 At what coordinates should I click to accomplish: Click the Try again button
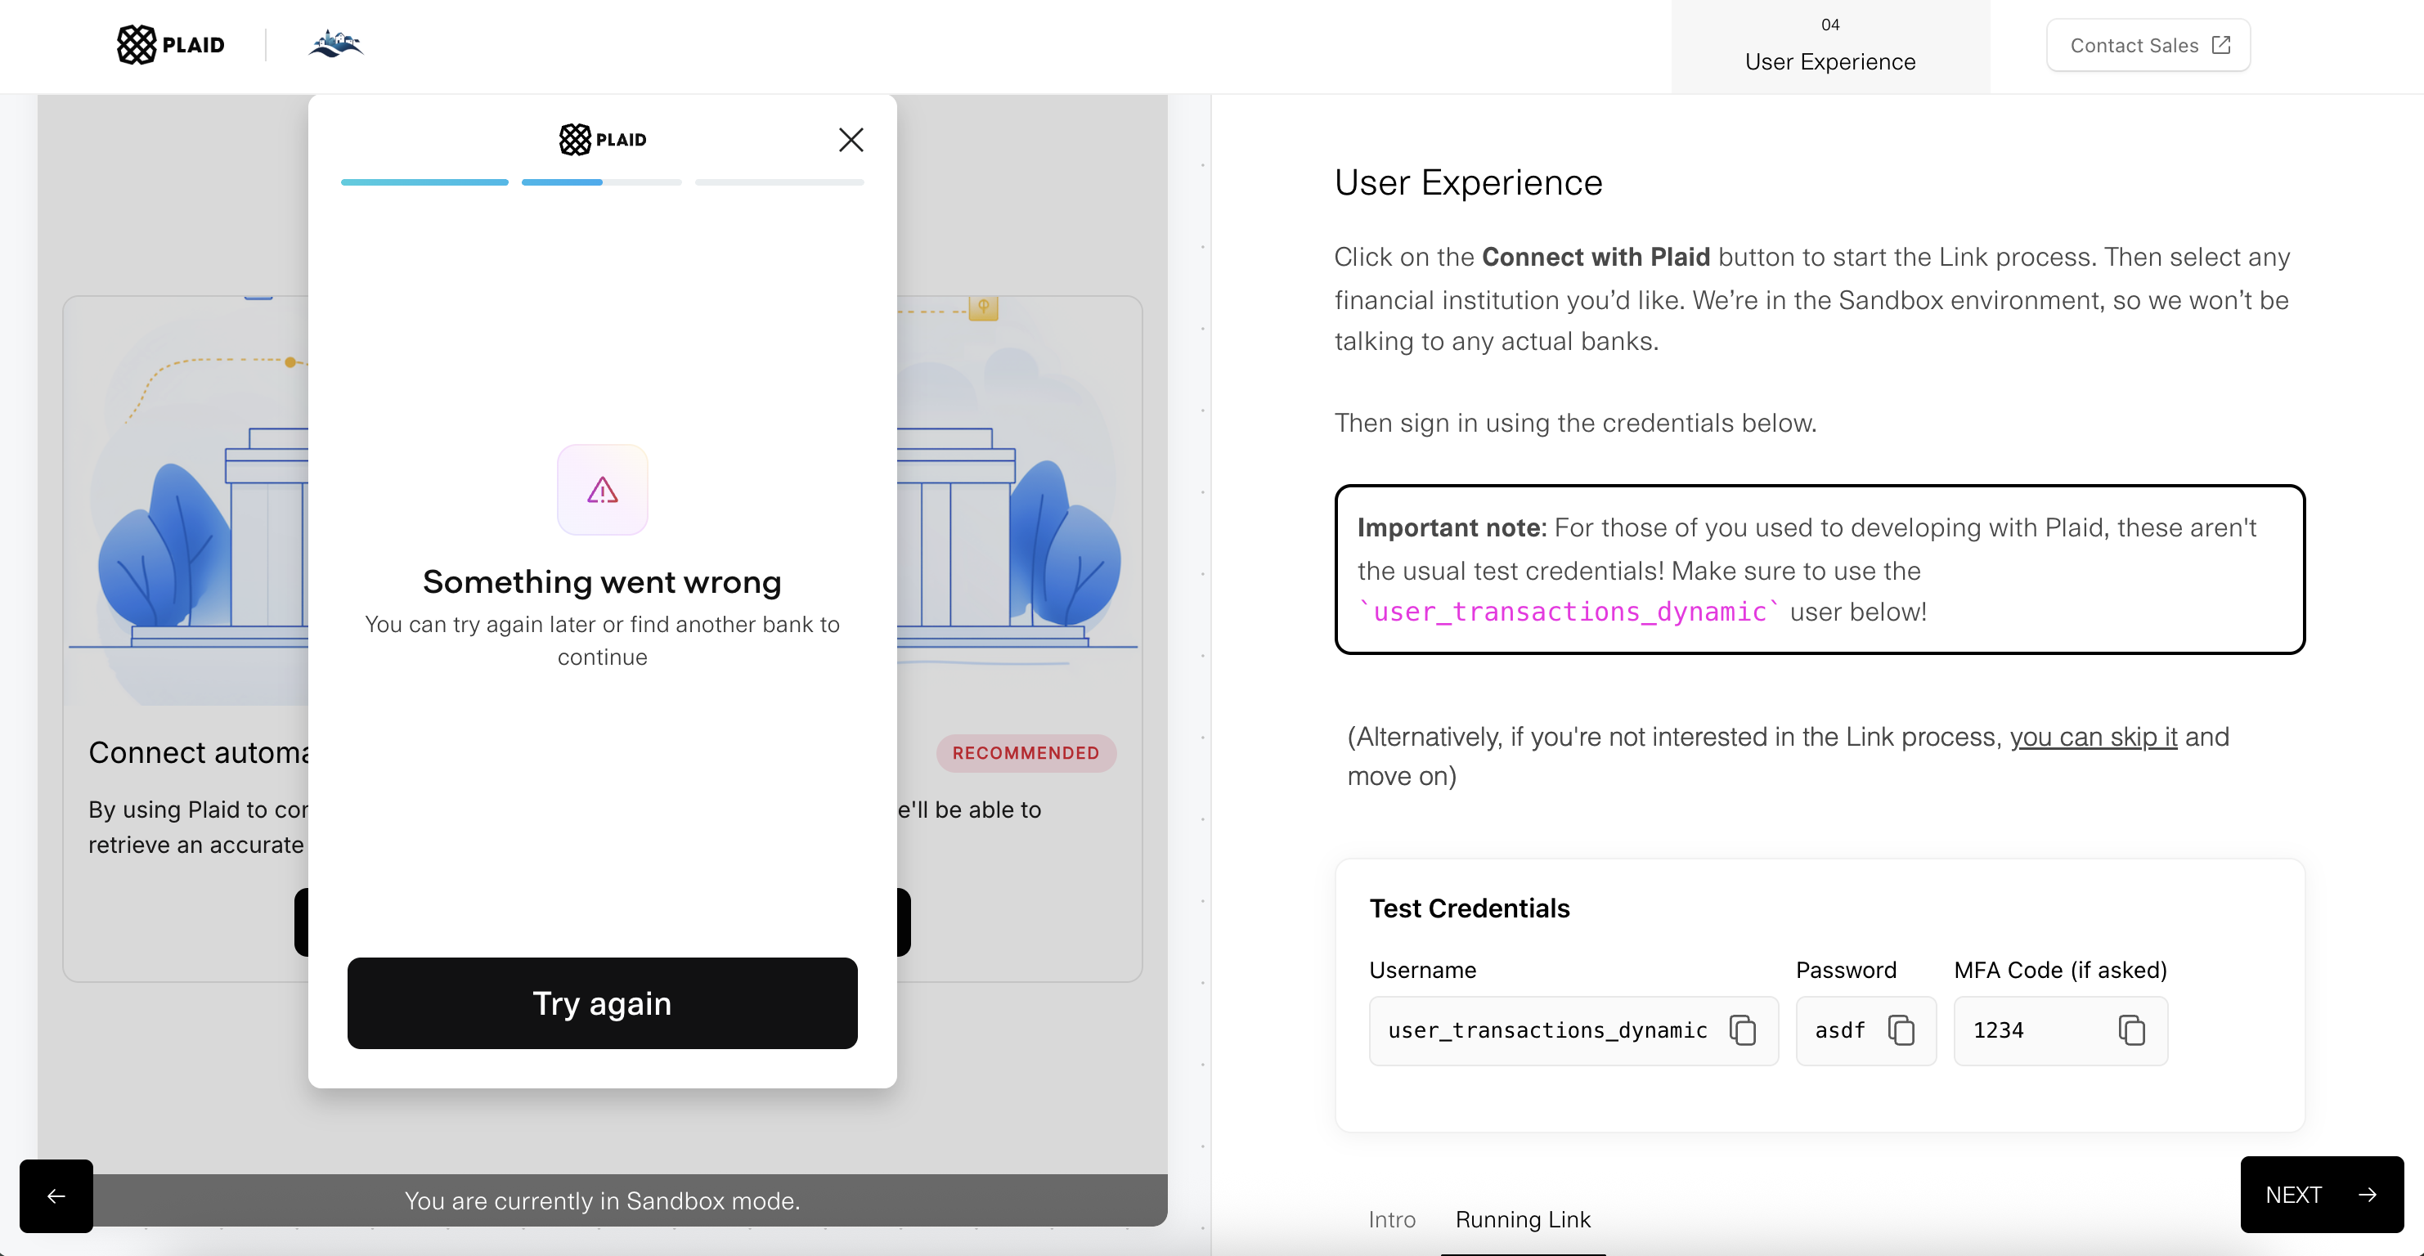tap(602, 1004)
